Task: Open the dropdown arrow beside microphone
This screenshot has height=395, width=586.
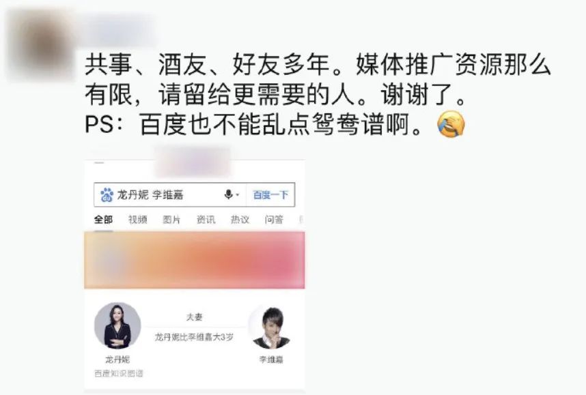Action: click(237, 194)
